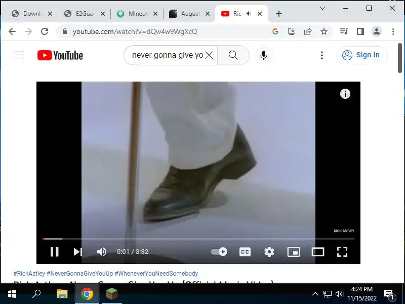This screenshot has width=405, height=304.
Task: Switch to the August tab
Action: coord(190,14)
